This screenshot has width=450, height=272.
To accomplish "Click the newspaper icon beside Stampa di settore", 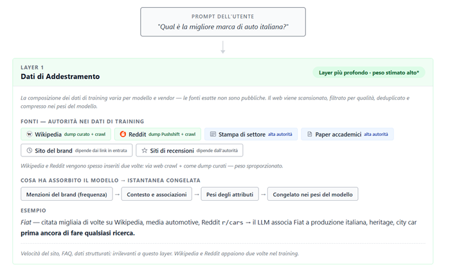I will tap(213, 135).
